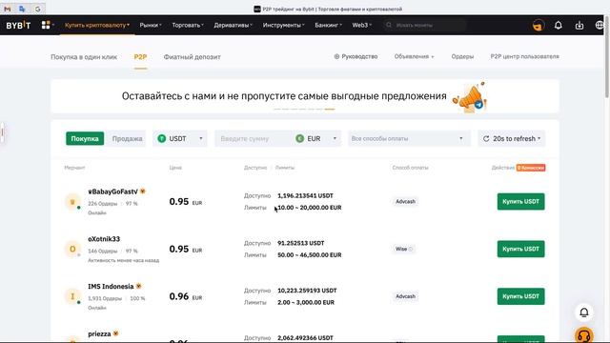Open merchant name IMS Indonesia
Image resolution: width=610 pixels, height=343 pixels.
point(111,286)
